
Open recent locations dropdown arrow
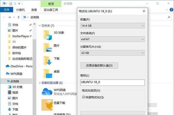point(14,17)
